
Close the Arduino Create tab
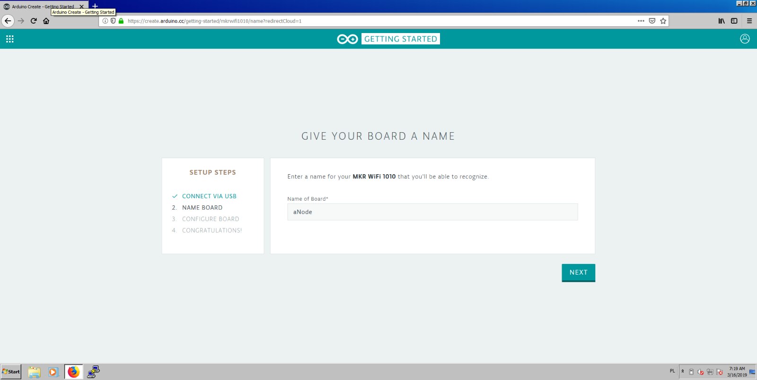[81, 7]
